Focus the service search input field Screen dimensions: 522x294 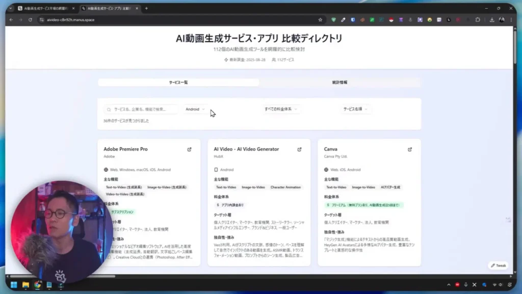[141, 109]
